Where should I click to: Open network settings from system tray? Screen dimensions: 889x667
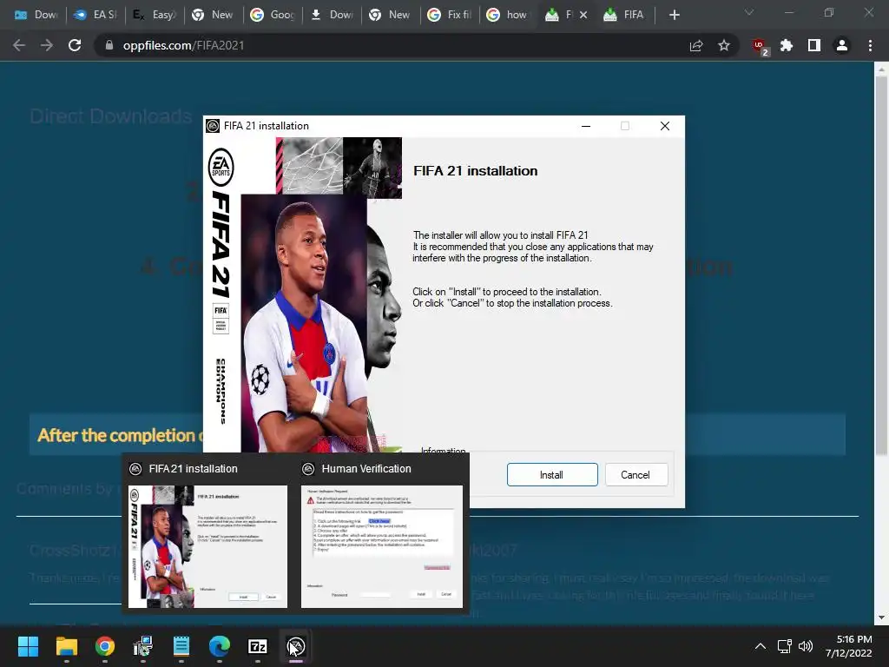(785, 646)
